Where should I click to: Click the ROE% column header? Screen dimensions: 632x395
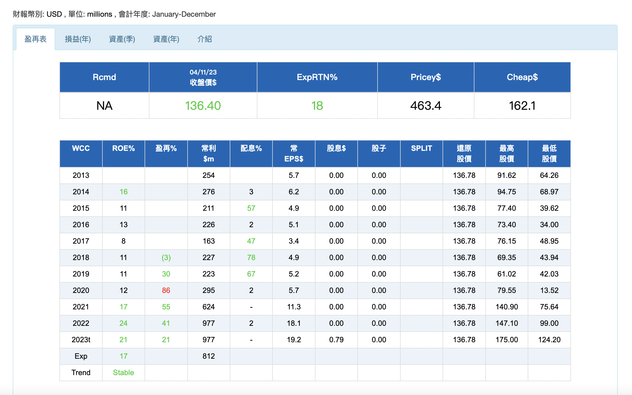[x=123, y=154]
